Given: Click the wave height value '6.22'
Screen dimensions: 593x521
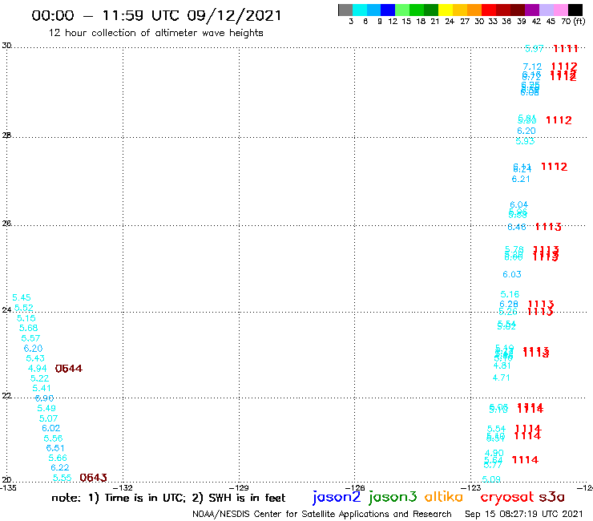Looking at the screenshot, I should 60,467.
